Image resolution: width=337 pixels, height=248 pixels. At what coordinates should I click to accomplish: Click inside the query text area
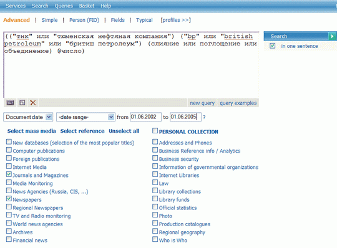131,65
